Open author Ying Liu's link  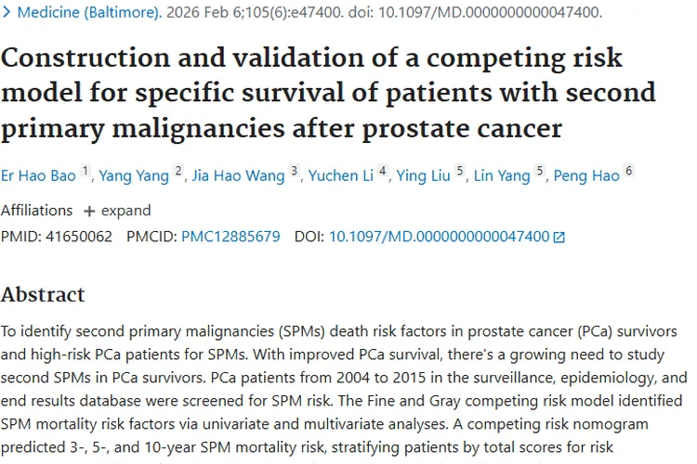pos(424,176)
